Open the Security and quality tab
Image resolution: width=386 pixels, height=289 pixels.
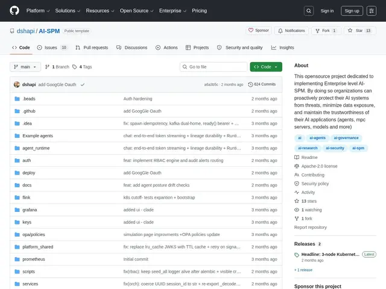[x=240, y=48]
